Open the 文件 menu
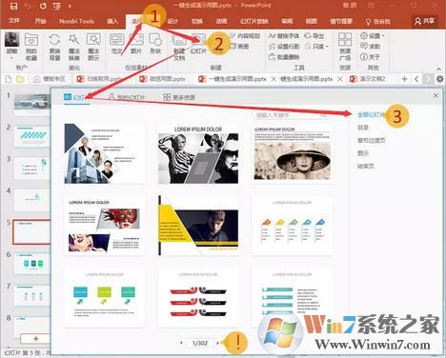 tap(13, 21)
